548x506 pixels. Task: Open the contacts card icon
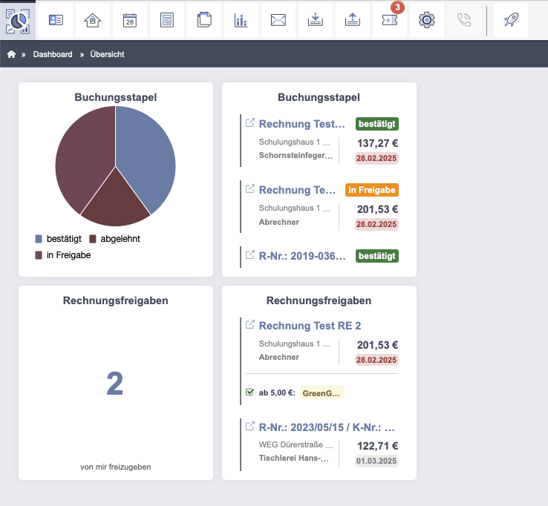pyautogui.click(x=56, y=20)
